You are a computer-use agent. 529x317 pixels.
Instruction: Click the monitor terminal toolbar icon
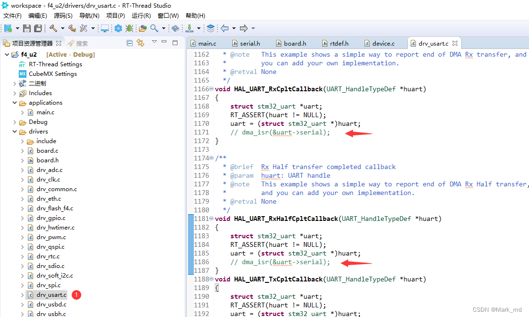click(105, 28)
